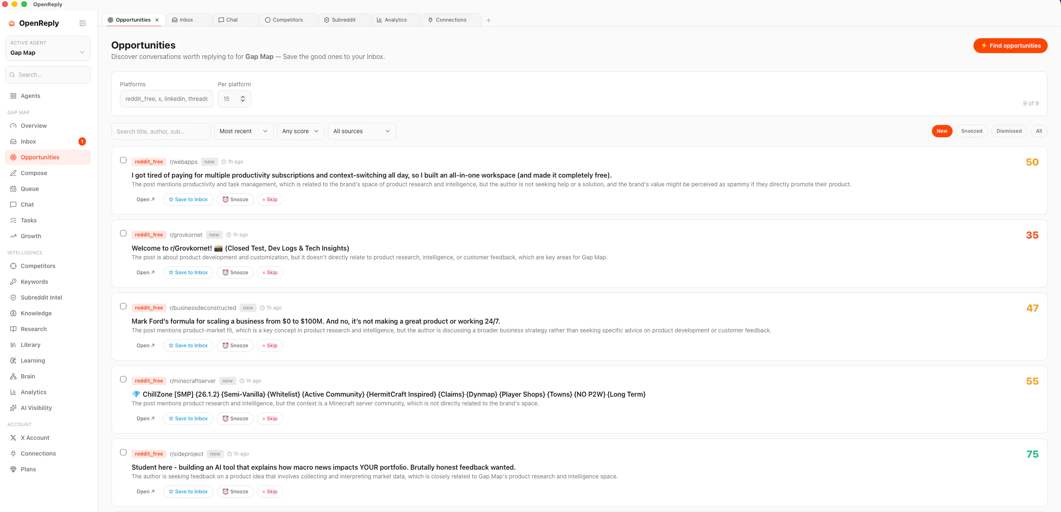1061x512 pixels.
Task: Expand the Active Agent Gap Map dropdown
Action: coord(48,49)
